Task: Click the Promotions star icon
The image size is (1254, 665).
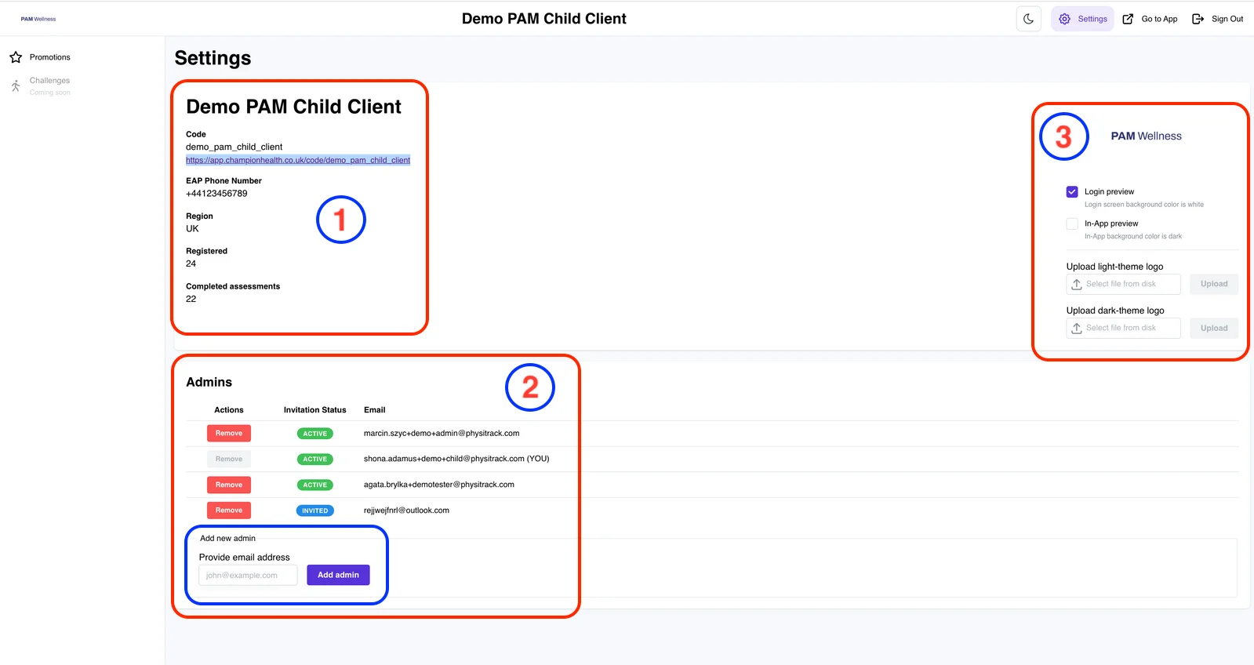Action: [x=16, y=57]
